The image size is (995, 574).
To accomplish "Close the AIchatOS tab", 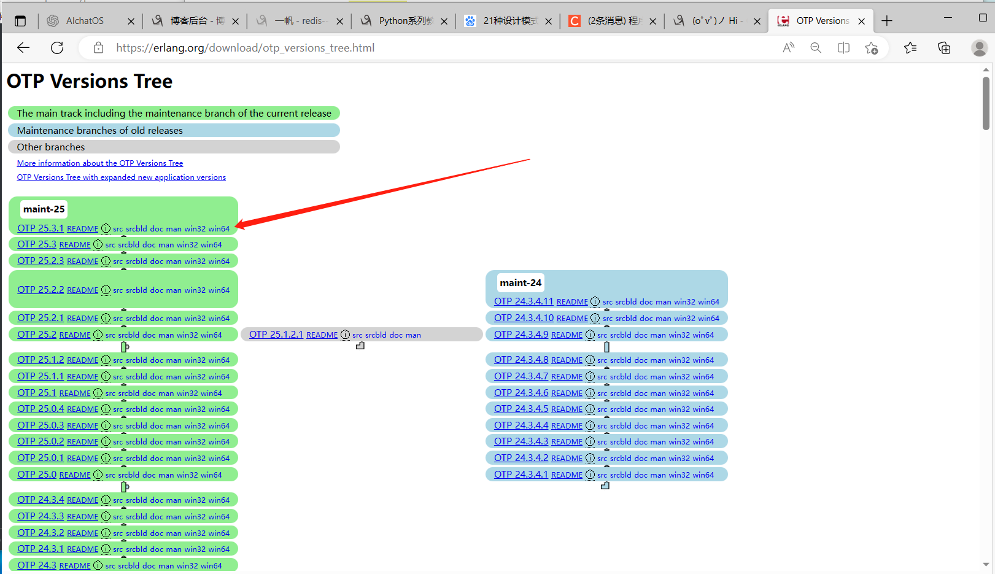I will [x=131, y=21].
